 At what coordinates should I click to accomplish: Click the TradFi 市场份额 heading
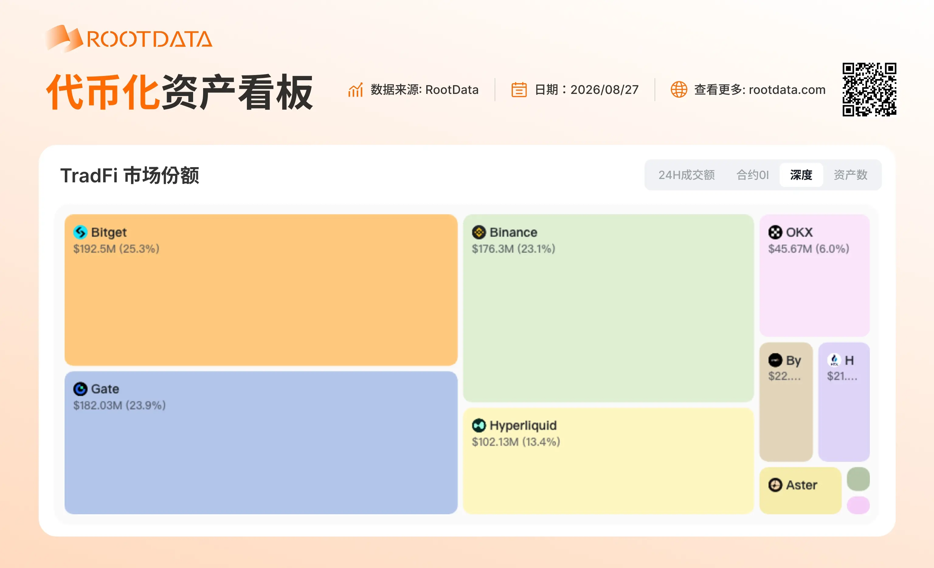(130, 175)
